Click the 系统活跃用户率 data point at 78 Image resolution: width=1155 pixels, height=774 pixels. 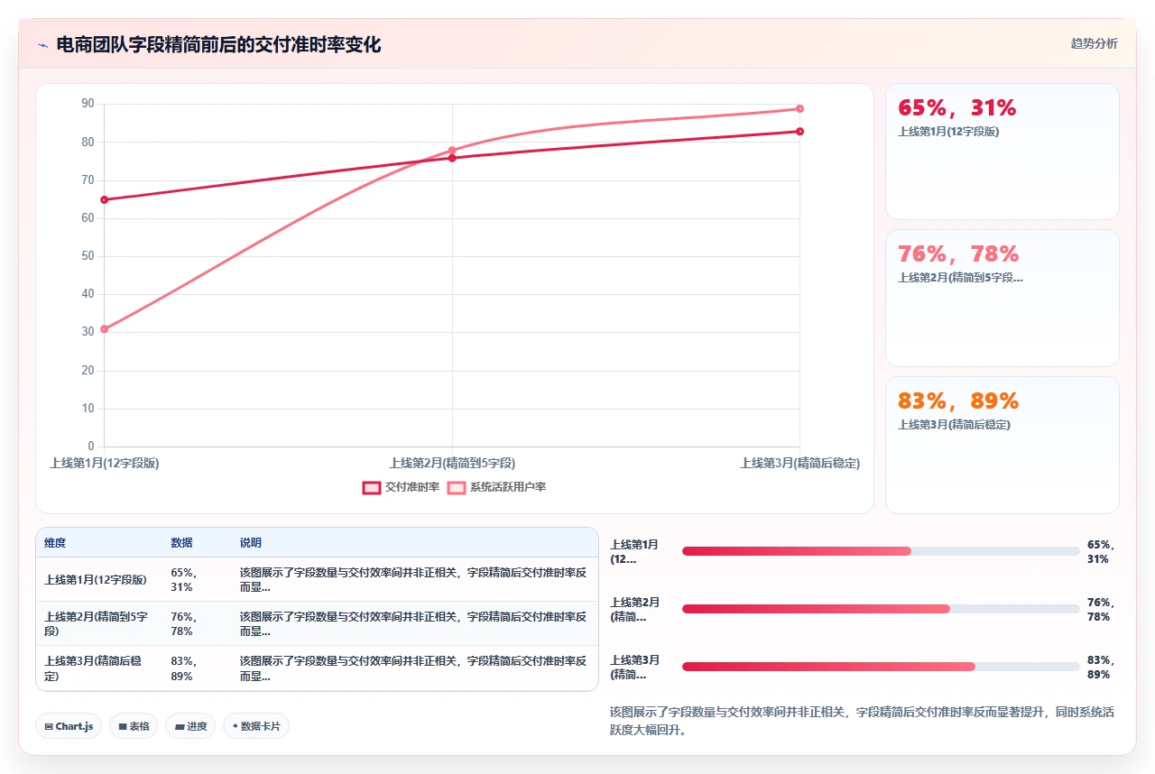point(452,150)
